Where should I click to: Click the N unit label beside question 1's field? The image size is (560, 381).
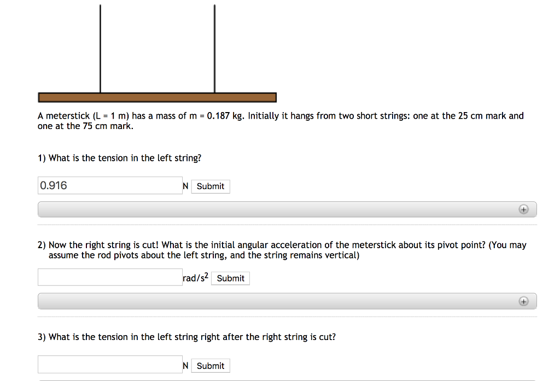coord(185,186)
